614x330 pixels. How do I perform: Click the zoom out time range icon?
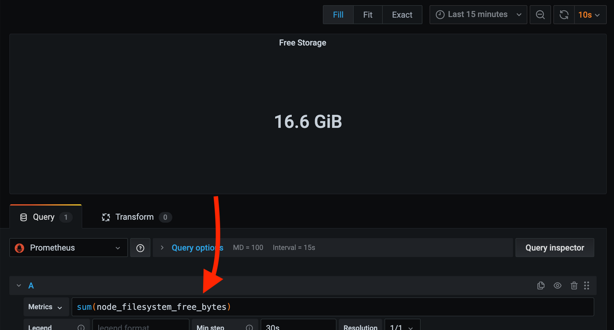[x=540, y=15]
